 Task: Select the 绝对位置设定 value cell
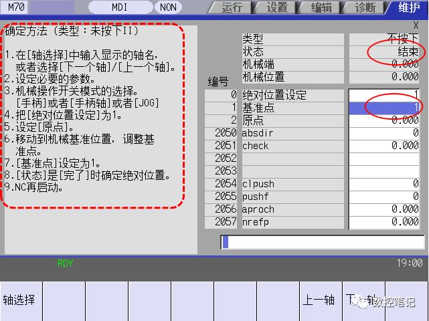(385, 95)
